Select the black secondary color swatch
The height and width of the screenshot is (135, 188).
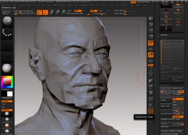tap(4, 94)
